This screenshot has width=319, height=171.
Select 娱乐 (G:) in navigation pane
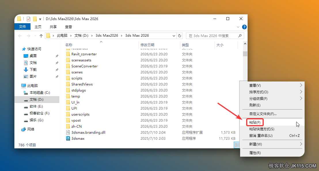tap(37, 120)
